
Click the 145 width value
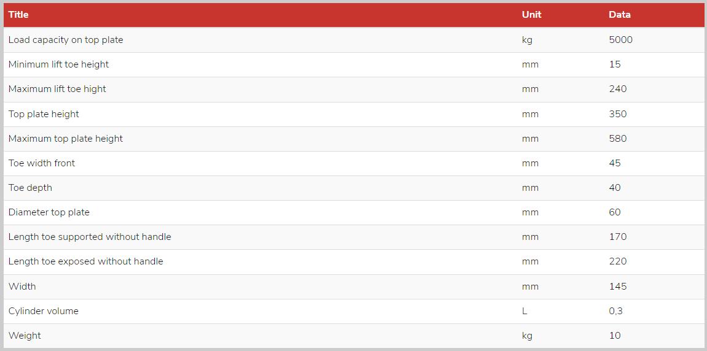click(x=618, y=287)
